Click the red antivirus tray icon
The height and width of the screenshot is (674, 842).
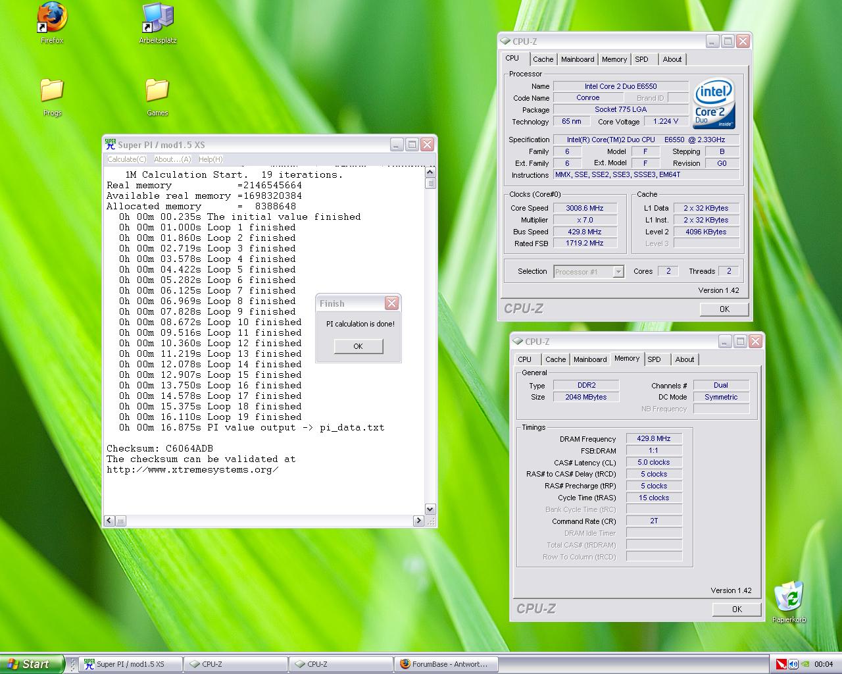point(781,663)
